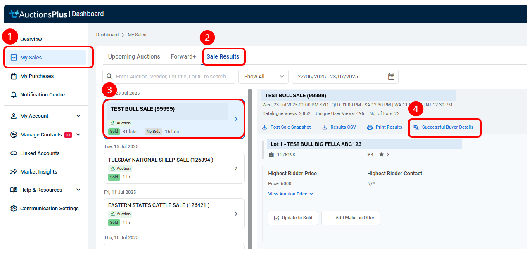Click lot ID 1176198 icon
This screenshot has width=527, height=256.
tap(271, 155)
